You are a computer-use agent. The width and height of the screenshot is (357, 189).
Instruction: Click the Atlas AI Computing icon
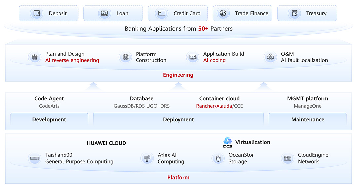pos(147,158)
